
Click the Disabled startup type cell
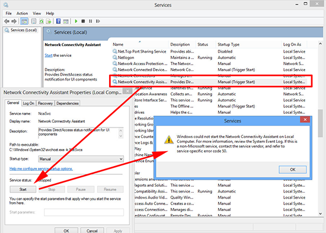[225, 52]
